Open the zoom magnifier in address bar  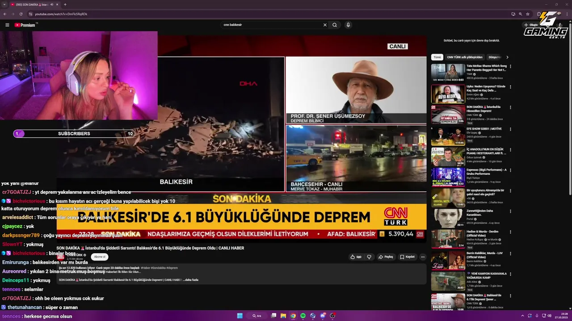[520, 14]
